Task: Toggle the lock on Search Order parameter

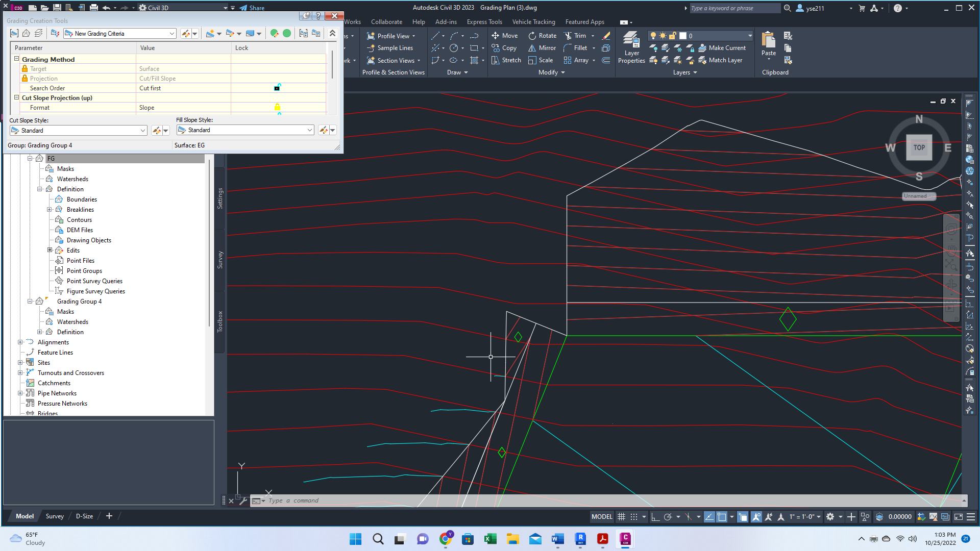Action: point(277,88)
